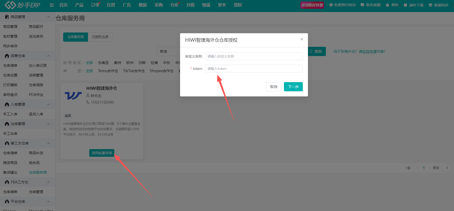
Task: Open the 物流 top menu
Action: tap(206, 5)
